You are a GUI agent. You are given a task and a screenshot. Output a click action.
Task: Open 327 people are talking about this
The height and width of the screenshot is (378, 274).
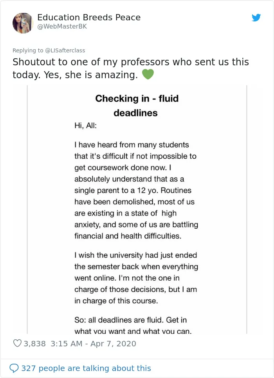click(x=86, y=368)
